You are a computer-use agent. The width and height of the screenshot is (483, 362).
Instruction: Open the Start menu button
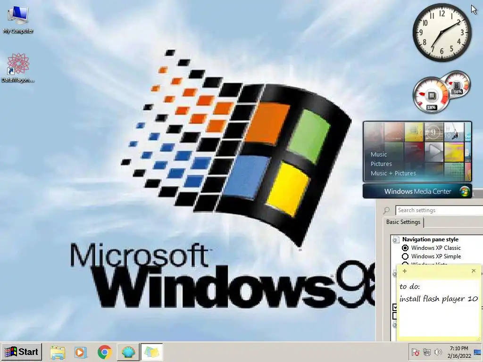point(21,352)
